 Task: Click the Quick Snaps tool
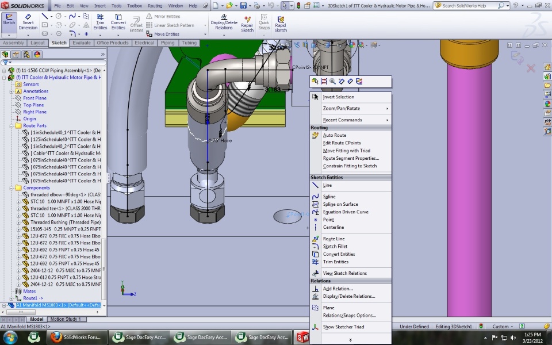[x=264, y=22]
